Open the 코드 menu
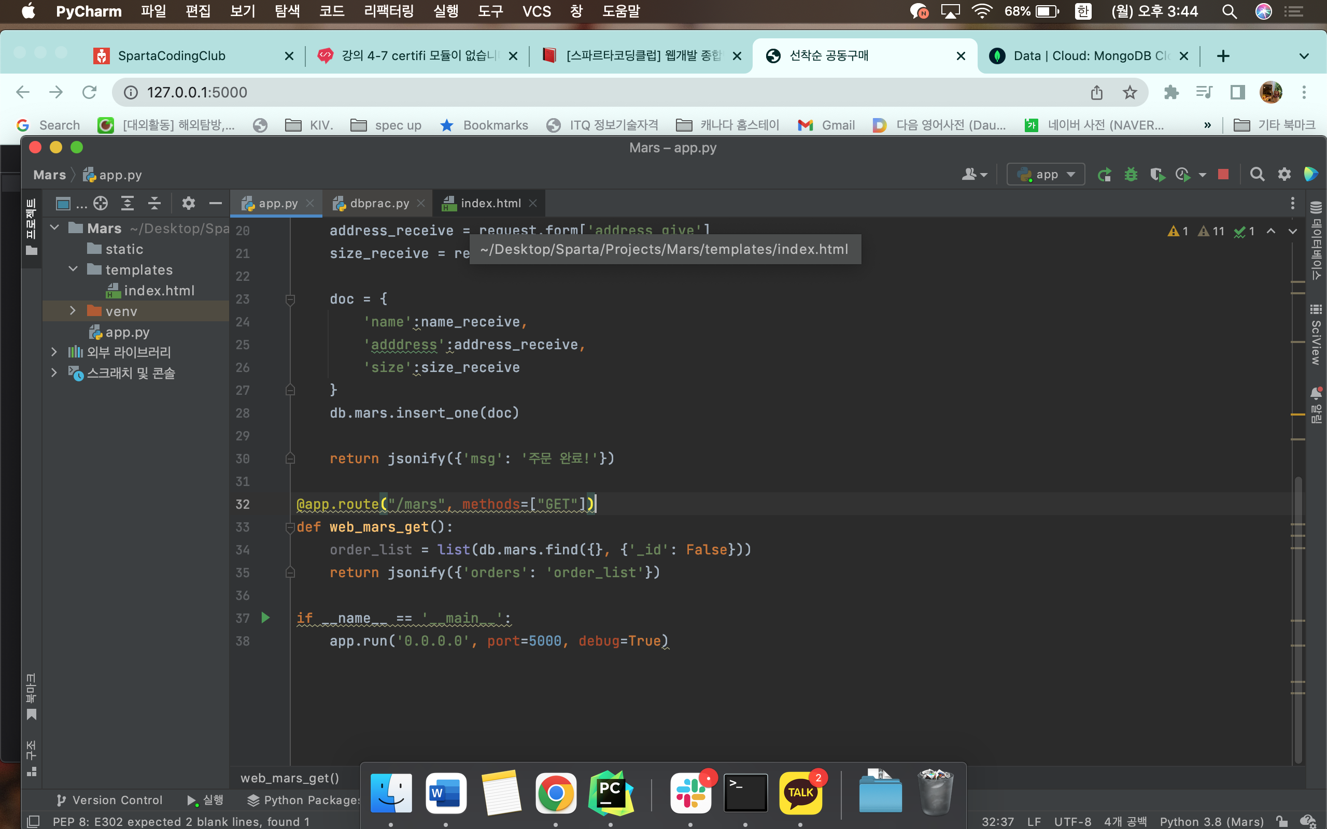 (332, 11)
